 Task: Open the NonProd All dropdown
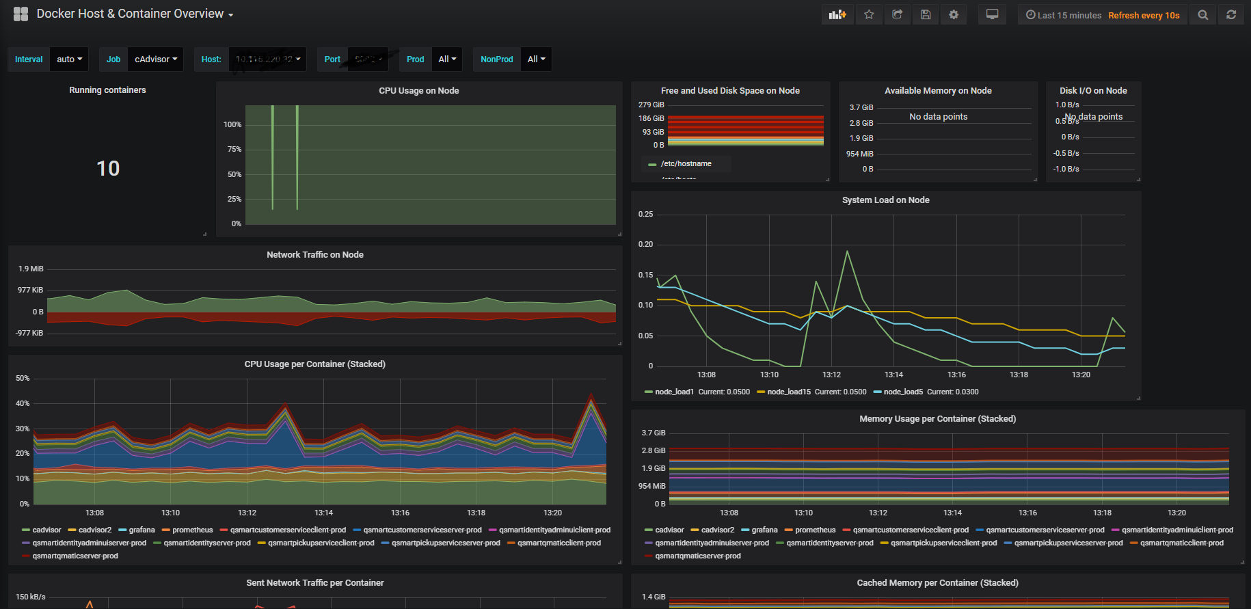(x=536, y=59)
